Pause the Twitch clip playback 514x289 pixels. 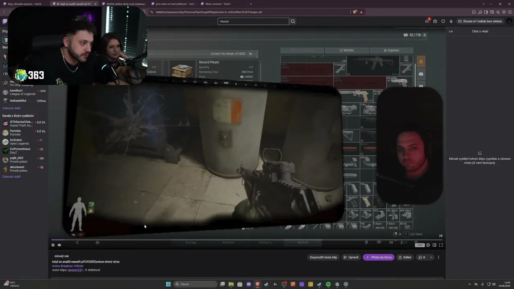(x=53, y=245)
